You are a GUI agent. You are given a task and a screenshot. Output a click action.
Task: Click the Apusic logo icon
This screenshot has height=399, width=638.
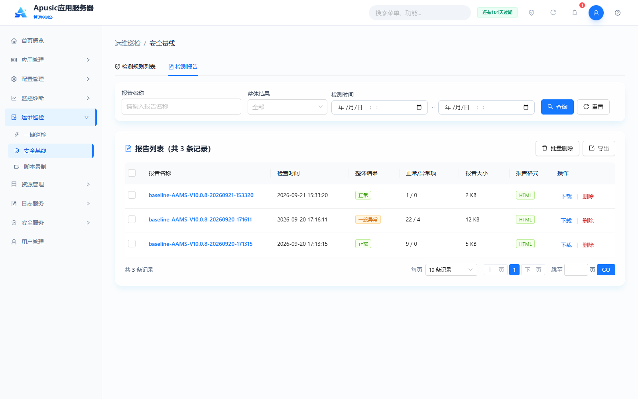pyautogui.click(x=21, y=12)
